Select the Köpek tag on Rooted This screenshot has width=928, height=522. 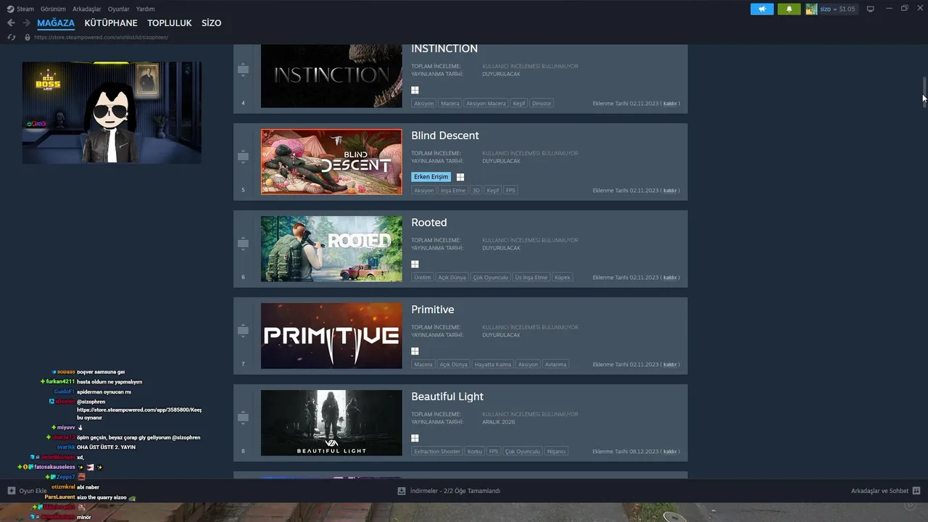tap(562, 278)
